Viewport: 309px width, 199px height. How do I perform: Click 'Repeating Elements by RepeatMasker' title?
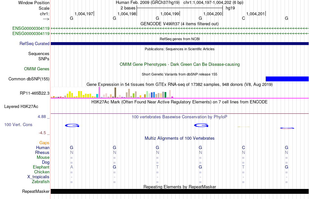[180, 187]
